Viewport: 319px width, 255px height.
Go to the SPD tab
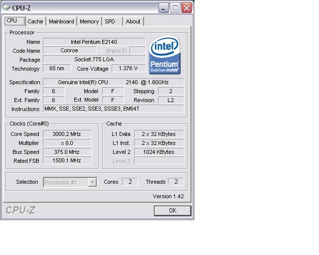(x=112, y=21)
